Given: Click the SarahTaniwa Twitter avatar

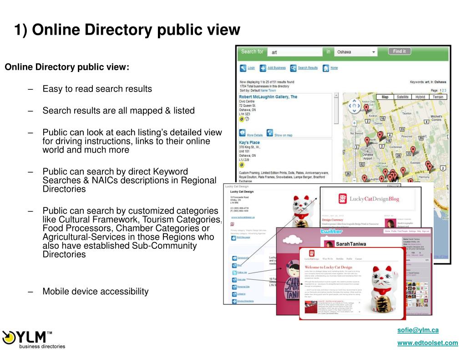Looking at the screenshot, I should point(329,244).
